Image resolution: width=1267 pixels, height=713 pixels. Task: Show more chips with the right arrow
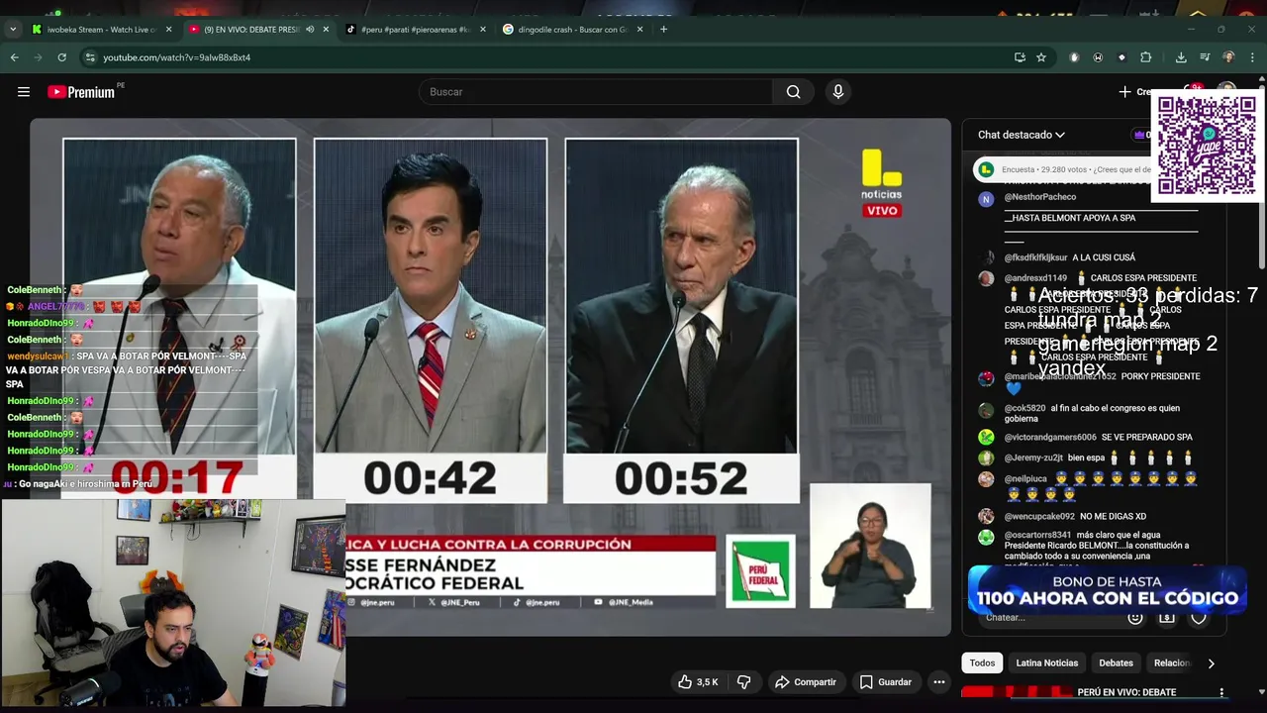[1211, 663]
